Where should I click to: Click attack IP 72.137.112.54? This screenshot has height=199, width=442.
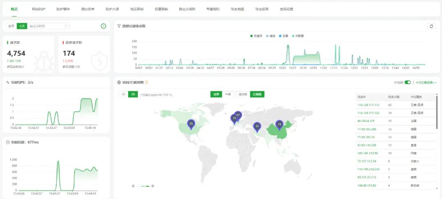[368, 161]
